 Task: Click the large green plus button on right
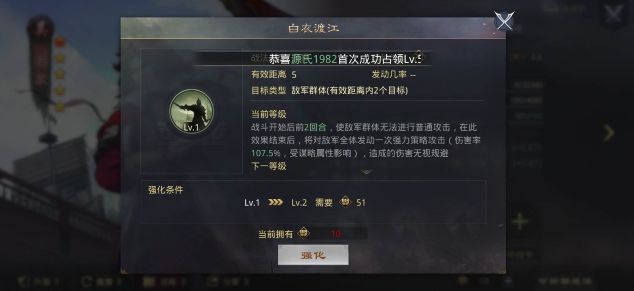[519, 222]
